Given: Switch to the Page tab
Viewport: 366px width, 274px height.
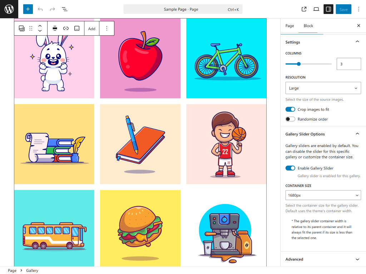Looking at the screenshot, I should coord(290,26).
